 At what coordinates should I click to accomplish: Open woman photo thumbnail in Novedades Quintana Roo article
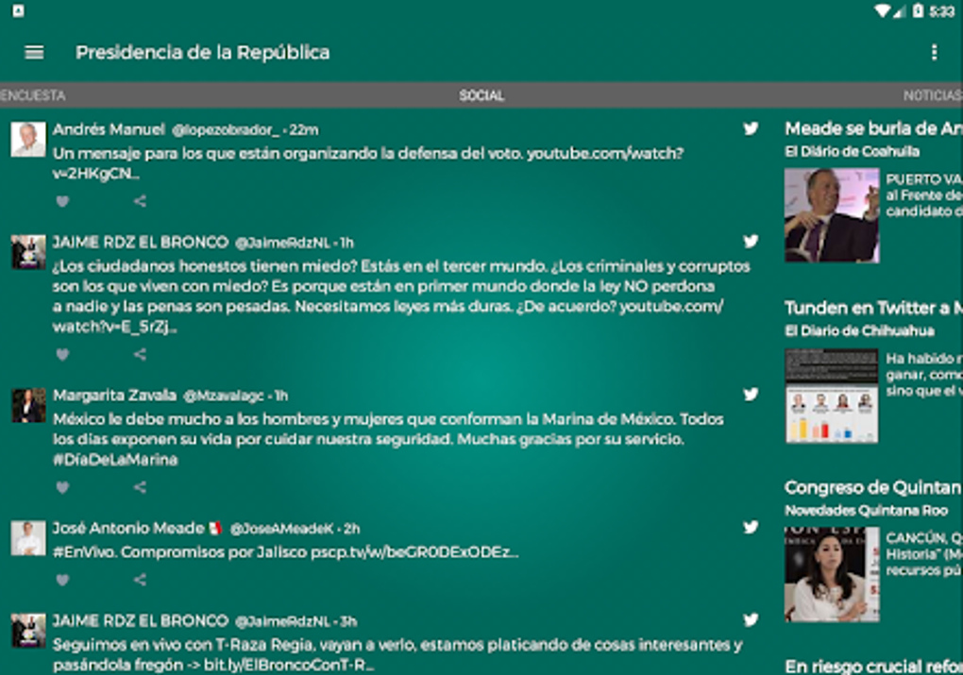pos(832,574)
